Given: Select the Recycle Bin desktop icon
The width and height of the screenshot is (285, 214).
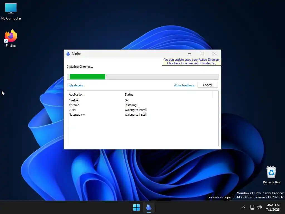Looking at the screenshot, I should (271, 175).
